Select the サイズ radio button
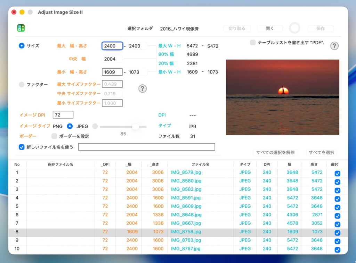The width and height of the screenshot is (356, 263). tap(22, 45)
